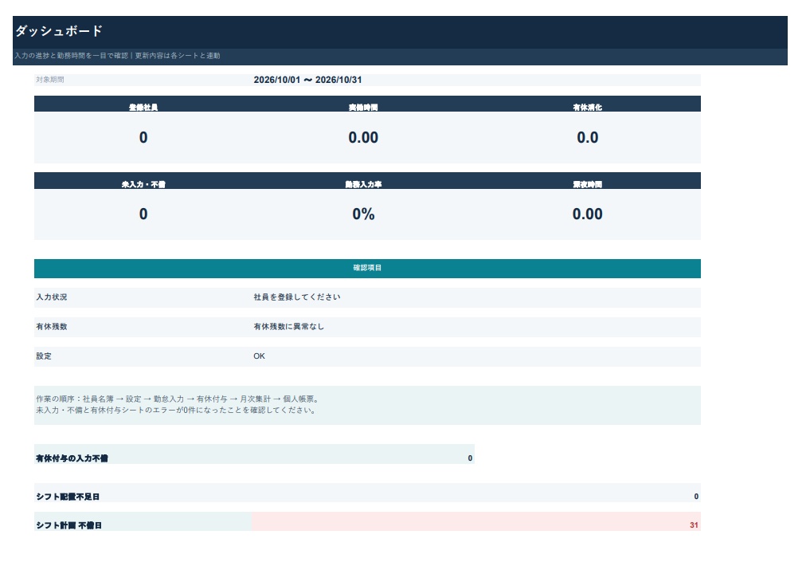Select the 0.0 value under 有休消化

coord(587,137)
